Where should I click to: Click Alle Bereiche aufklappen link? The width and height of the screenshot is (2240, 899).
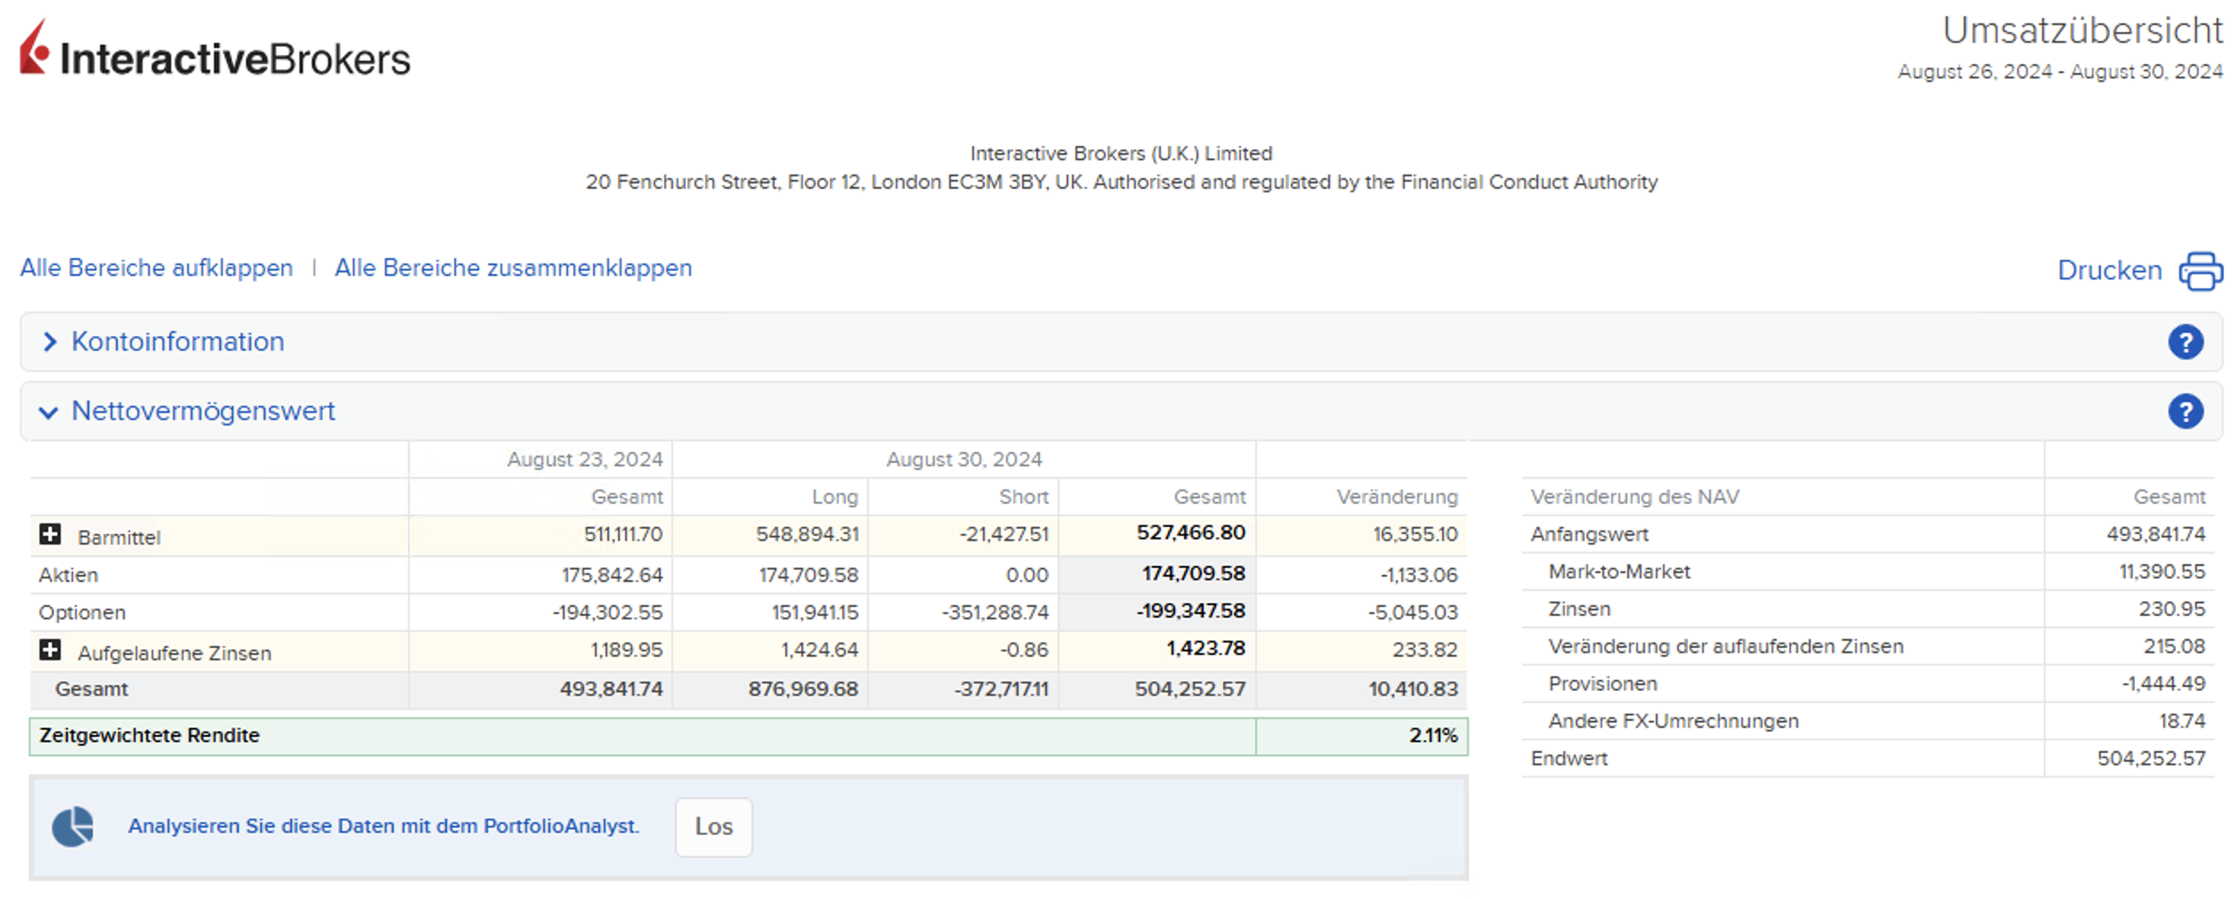(x=157, y=268)
